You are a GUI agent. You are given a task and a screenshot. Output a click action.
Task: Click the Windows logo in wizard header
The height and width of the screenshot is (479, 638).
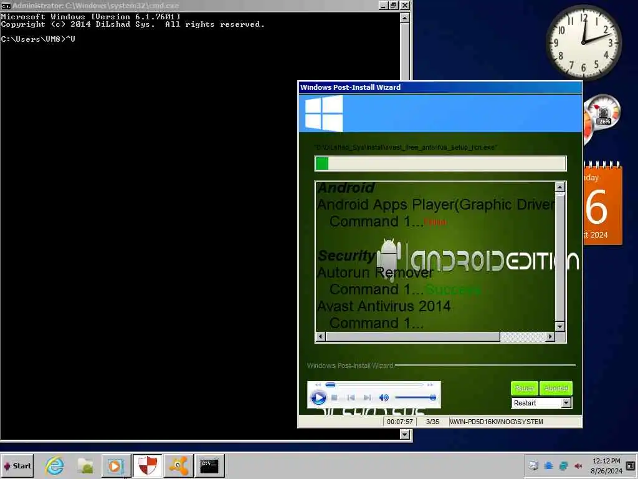point(324,113)
